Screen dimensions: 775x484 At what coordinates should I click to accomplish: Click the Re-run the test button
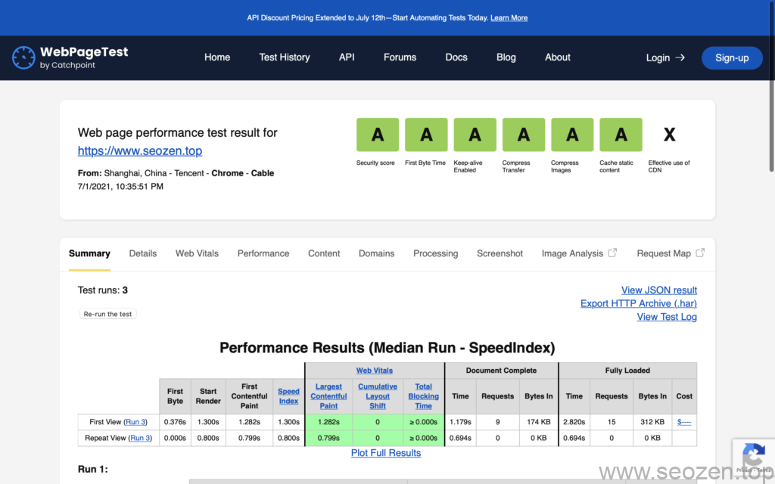(x=107, y=314)
